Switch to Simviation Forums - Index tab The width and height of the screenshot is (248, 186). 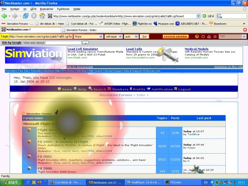tap(79, 30)
